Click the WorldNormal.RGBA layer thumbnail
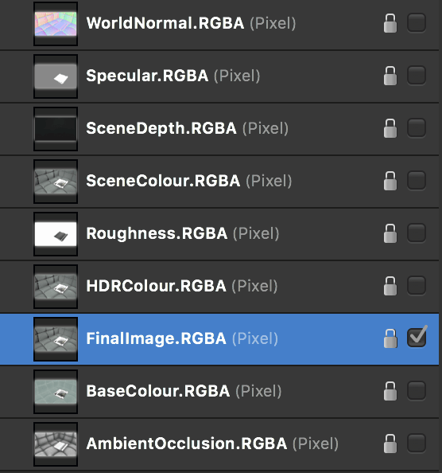Screen dimensions: 442x473 tap(56, 24)
